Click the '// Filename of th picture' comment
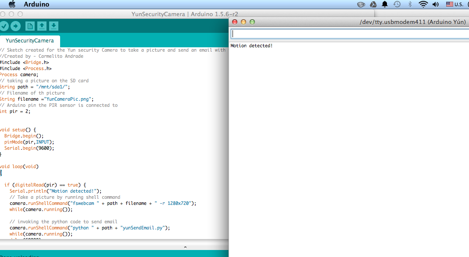Screen dimensions: 469x257 click(32, 93)
